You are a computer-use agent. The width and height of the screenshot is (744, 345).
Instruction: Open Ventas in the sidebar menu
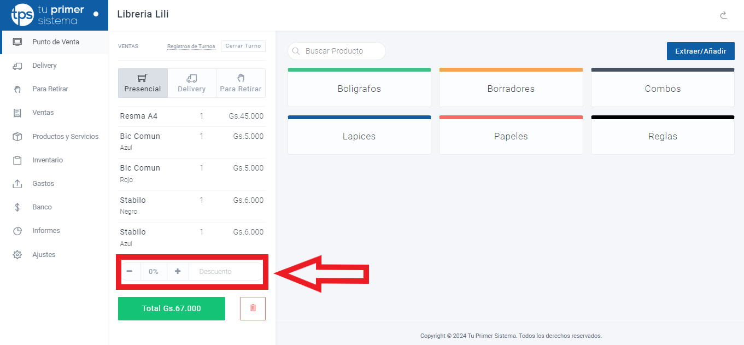click(x=43, y=113)
